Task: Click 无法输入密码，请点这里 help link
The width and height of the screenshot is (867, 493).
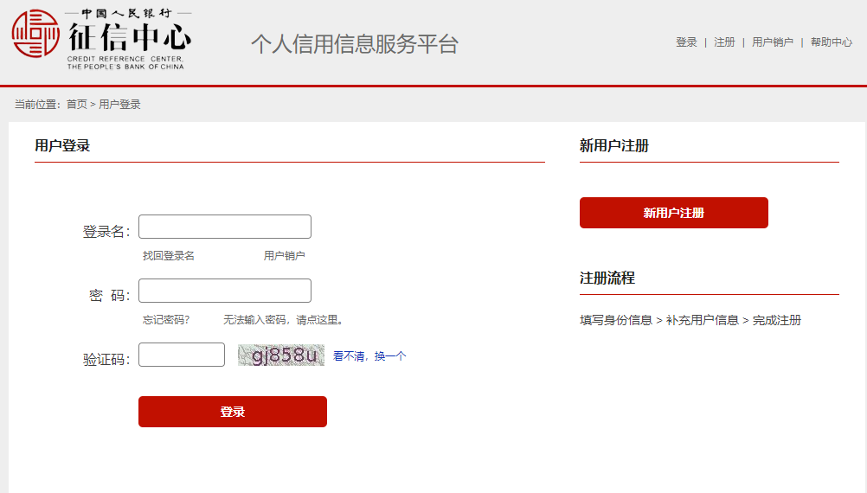Action: click(284, 320)
